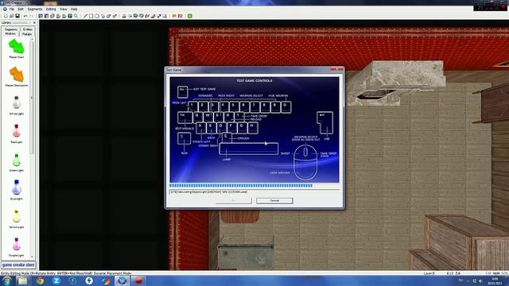Viewport: 509px width, 286px height.
Task: Switch to the Entities library tab
Action: [27, 29]
